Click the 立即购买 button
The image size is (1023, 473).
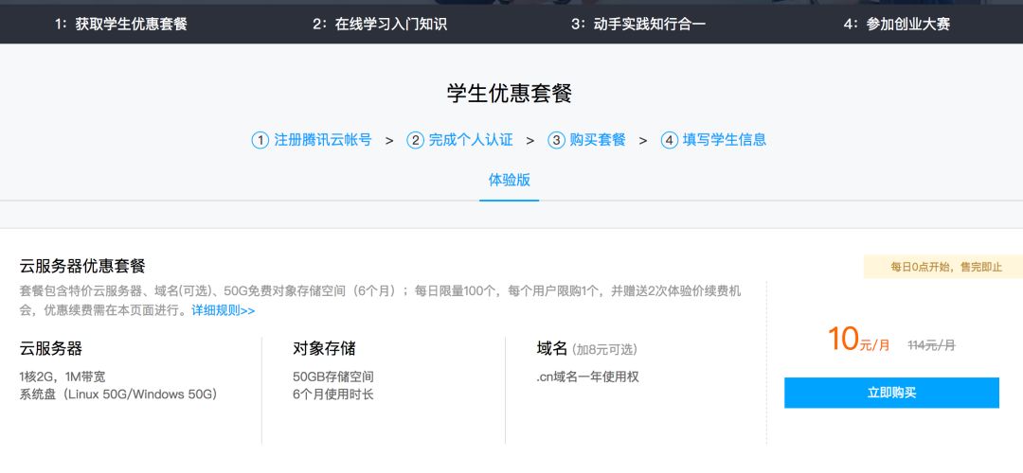click(x=891, y=393)
